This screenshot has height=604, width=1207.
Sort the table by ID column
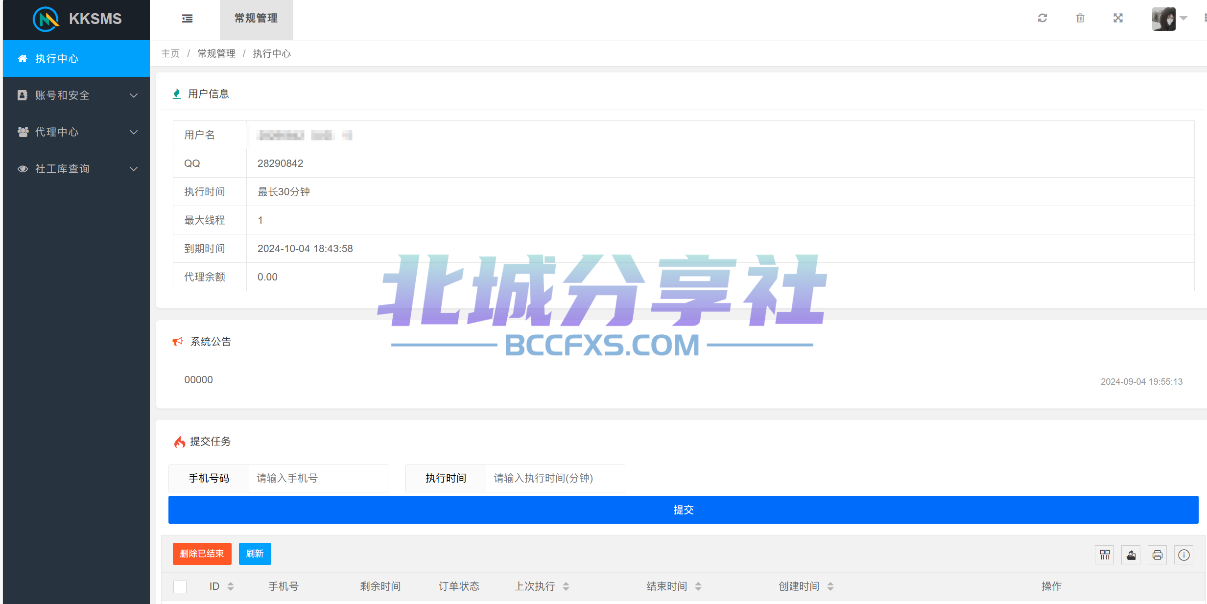[x=231, y=586]
